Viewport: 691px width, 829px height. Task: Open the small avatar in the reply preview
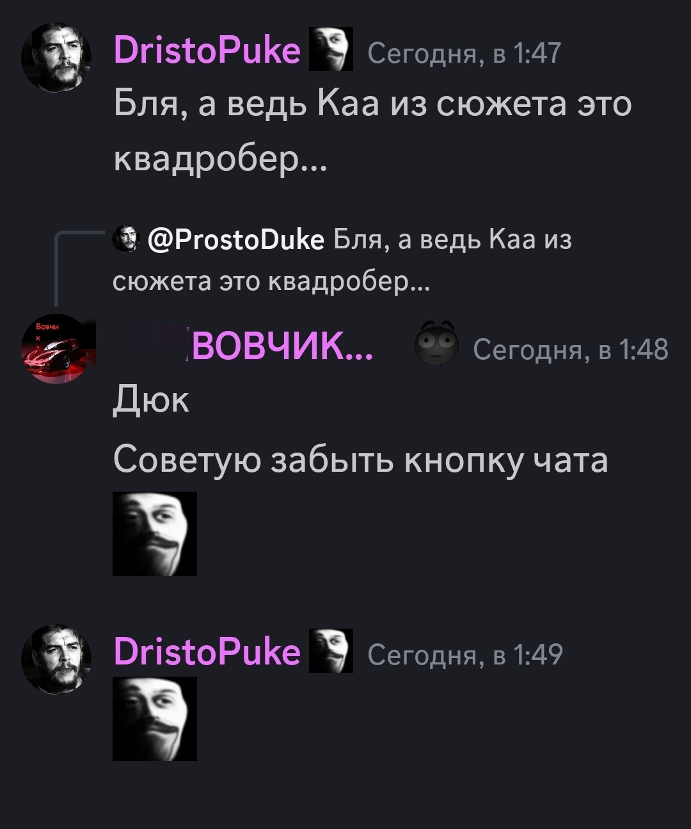coord(126,239)
